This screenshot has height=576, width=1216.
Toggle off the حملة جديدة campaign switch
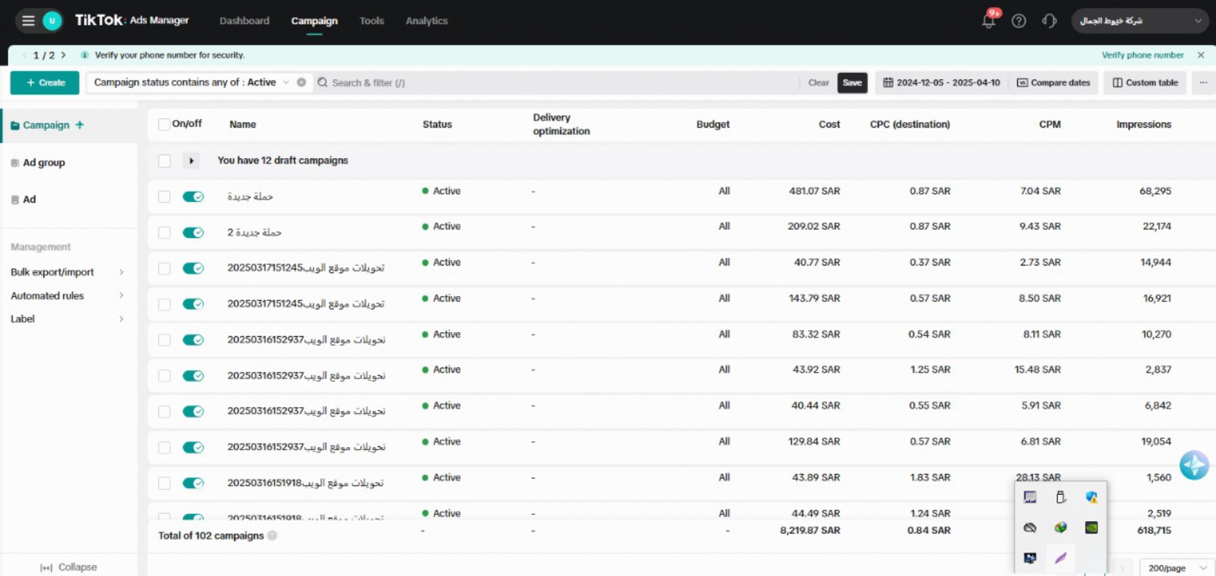coord(193,197)
